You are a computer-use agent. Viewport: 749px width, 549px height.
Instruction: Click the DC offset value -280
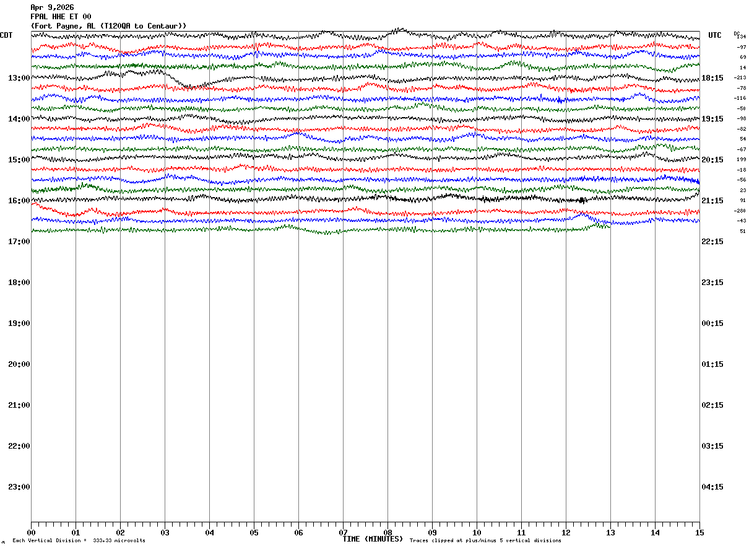pos(740,211)
